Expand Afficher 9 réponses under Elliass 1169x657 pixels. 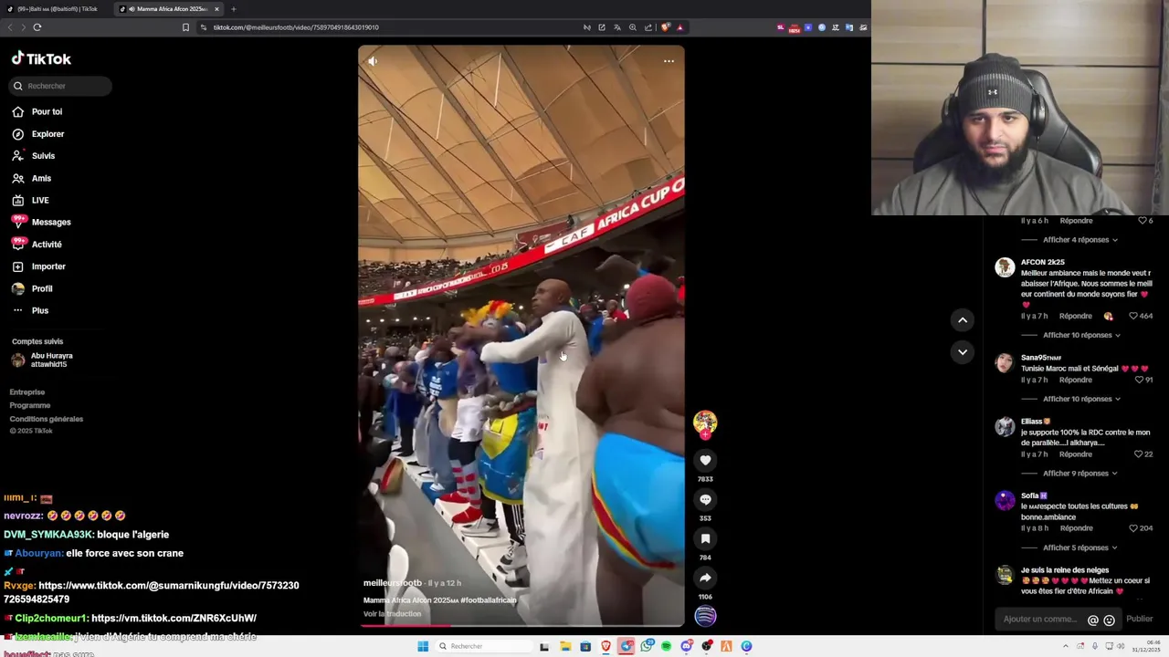pos(1080,474)
